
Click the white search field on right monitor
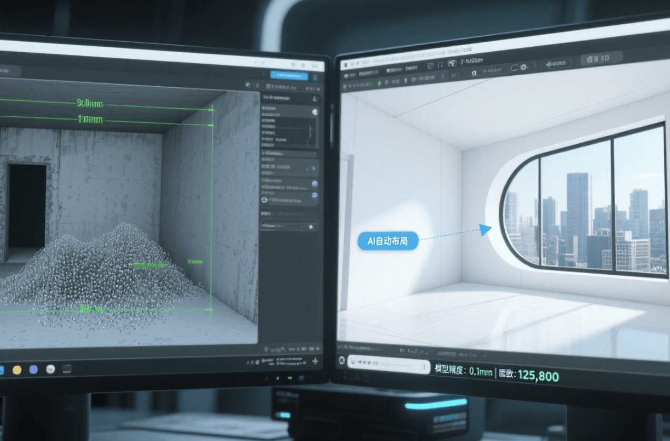[389, 364]
